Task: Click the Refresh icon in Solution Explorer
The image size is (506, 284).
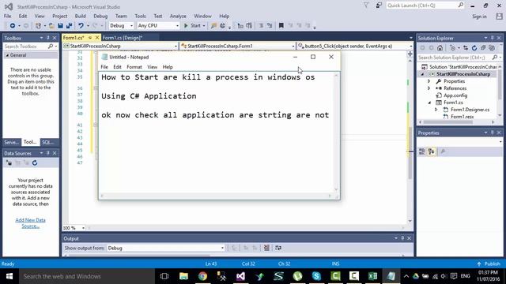Action: click(x=474, y=48)
